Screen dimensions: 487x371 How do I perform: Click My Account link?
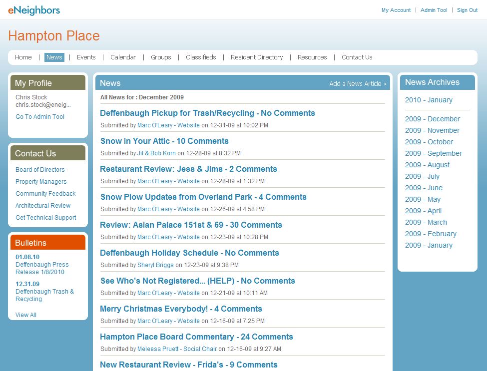pyautogui.click(x=396, y=10)
